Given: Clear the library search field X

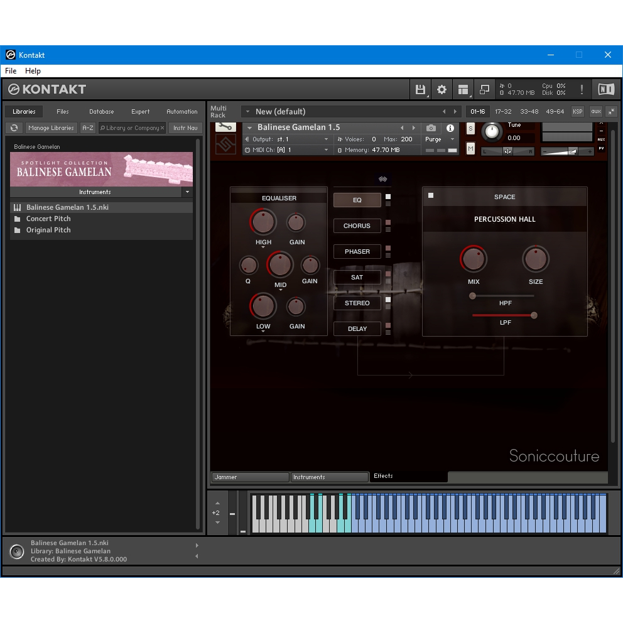Looking at the screenshot, I should (x=162, y=128).
